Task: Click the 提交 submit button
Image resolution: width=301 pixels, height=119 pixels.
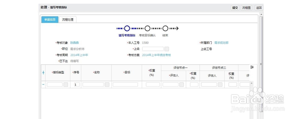Action: click(235, 8)
